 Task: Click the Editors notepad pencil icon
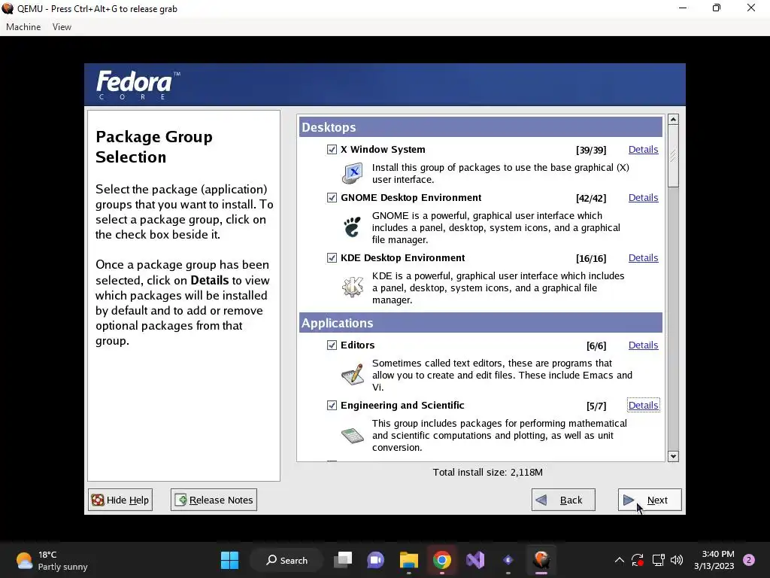[352, 375]
